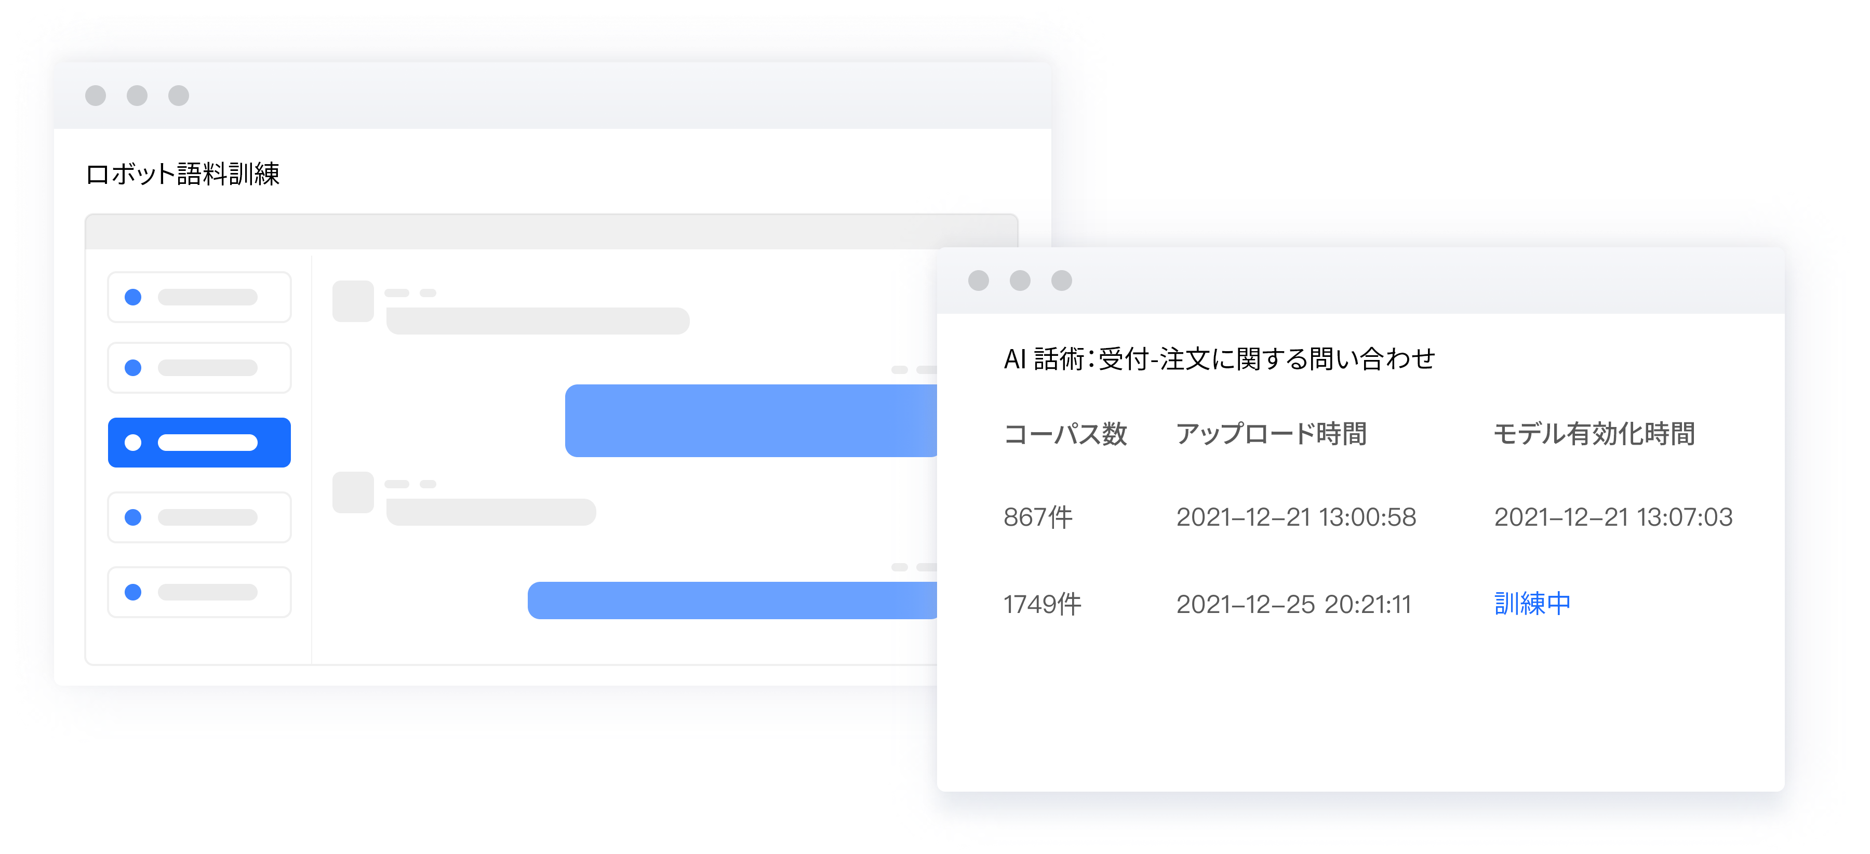Click the second chat avatar thumbnail
The width and height of the screenshot is (1870, 854).
(x=353, y=493)
